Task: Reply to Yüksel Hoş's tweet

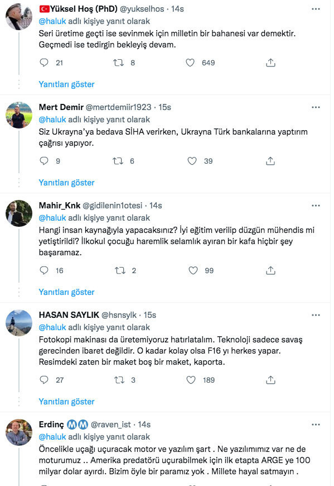Action: (x=44, y=63)
